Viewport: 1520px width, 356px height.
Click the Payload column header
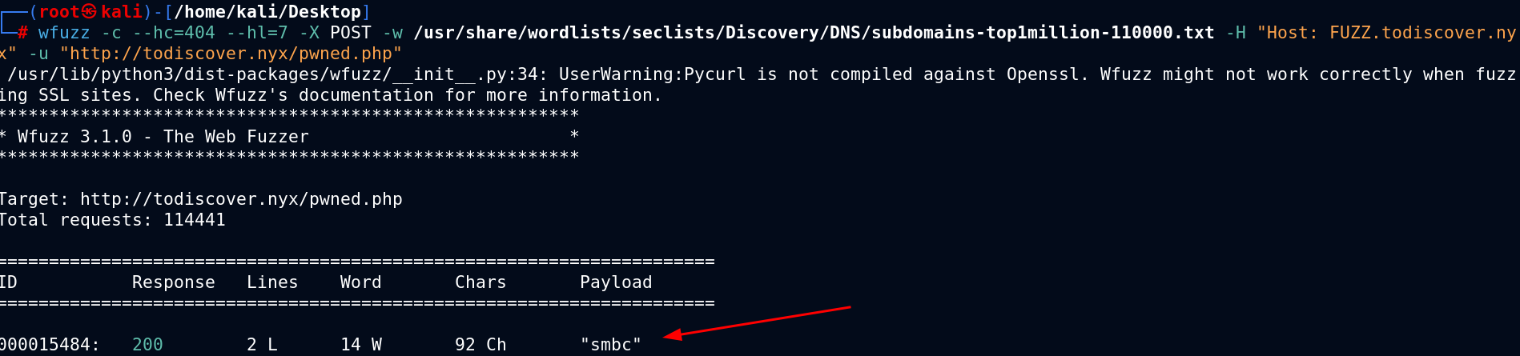click(x=616, y=282)
